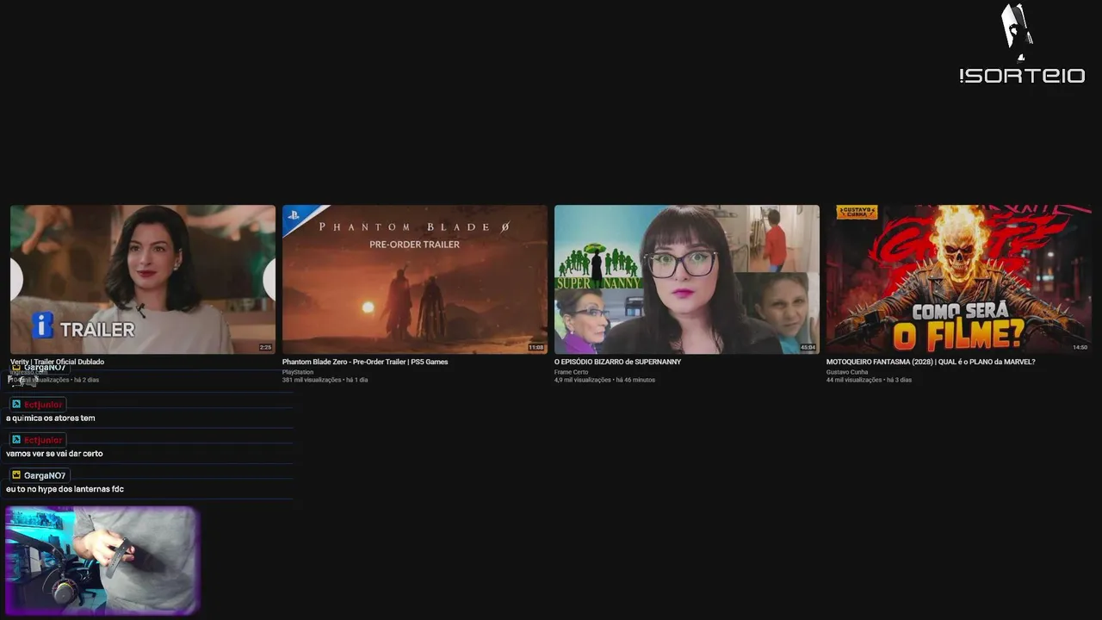The width and height of the screenshot is (1102, 620).
Task: Click the blue badge above "vamos ver se vai dar certo"
Action: [x=16, y=440]
